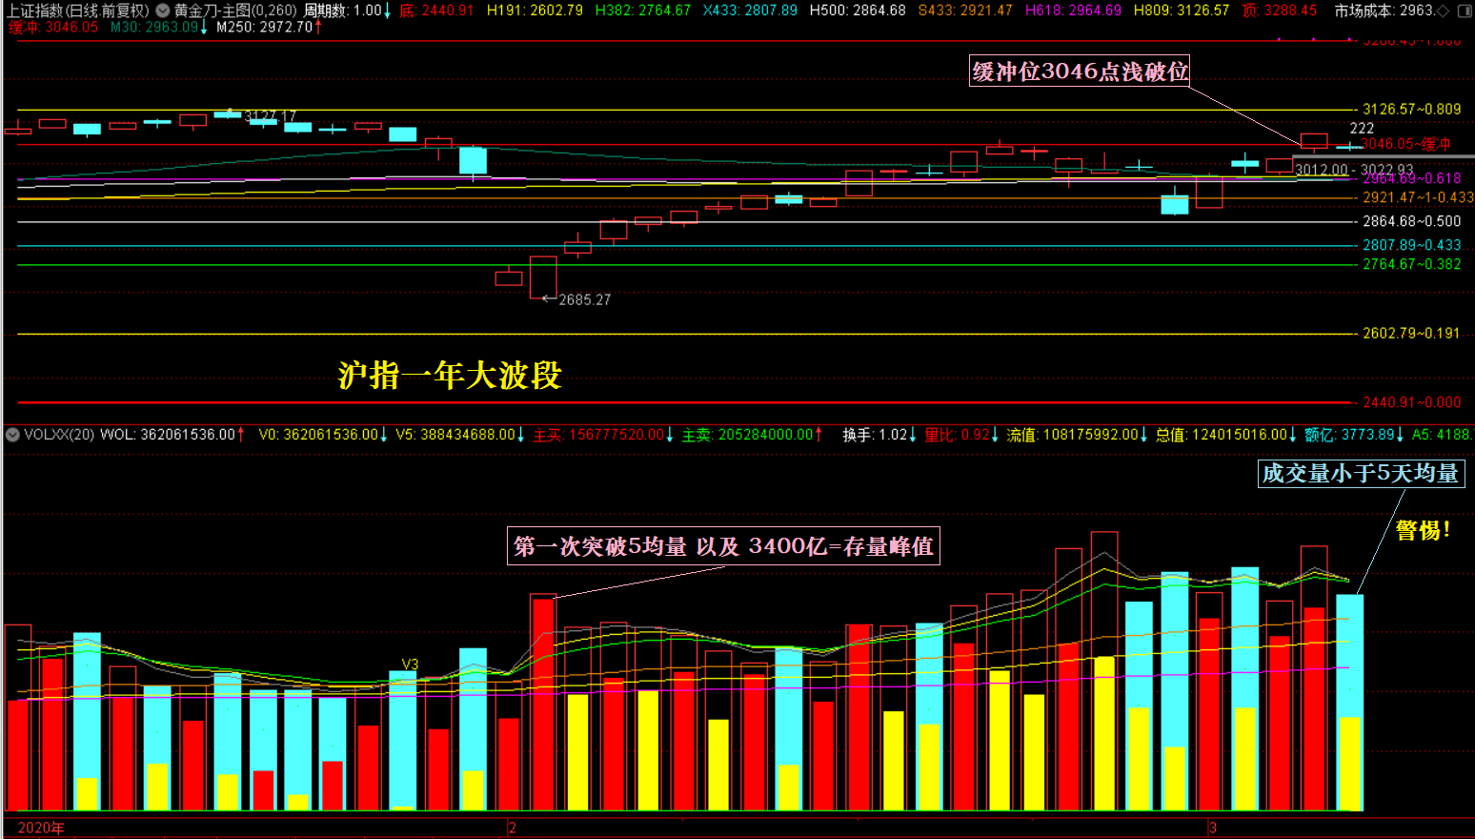This screenshot has height=839, width=1475.
Task: Click the VOLXX(20) indicator label
Action: (59, 435)
